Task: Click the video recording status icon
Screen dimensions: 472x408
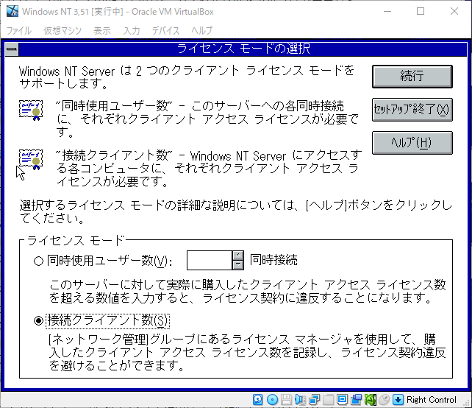Action: point(356,400)
